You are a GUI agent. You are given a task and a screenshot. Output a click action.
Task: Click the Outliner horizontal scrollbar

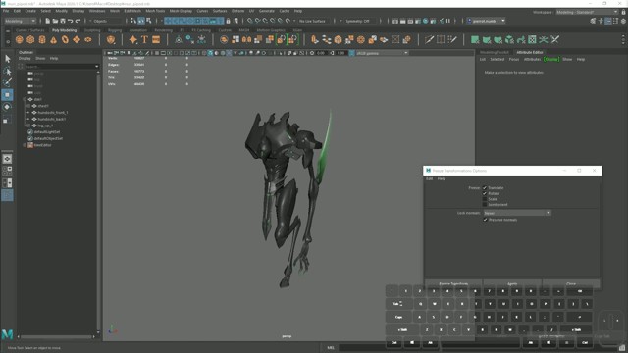[56, 337]
